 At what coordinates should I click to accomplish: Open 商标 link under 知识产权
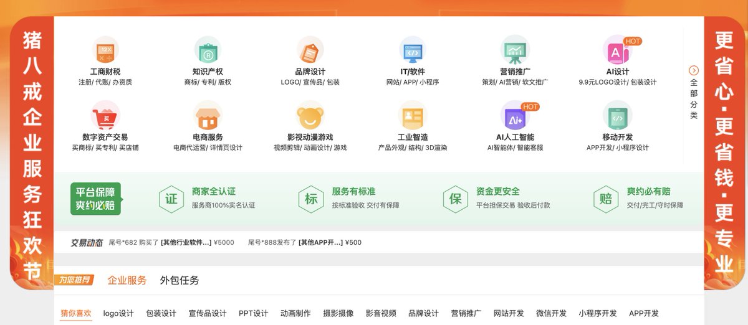[191, 82]
